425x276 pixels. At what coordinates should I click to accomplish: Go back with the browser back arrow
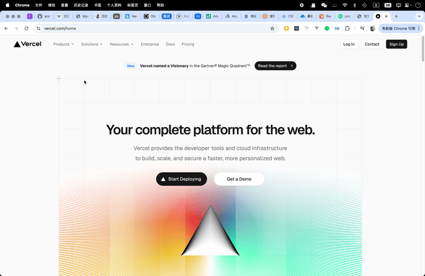click(x=6, y=28)
